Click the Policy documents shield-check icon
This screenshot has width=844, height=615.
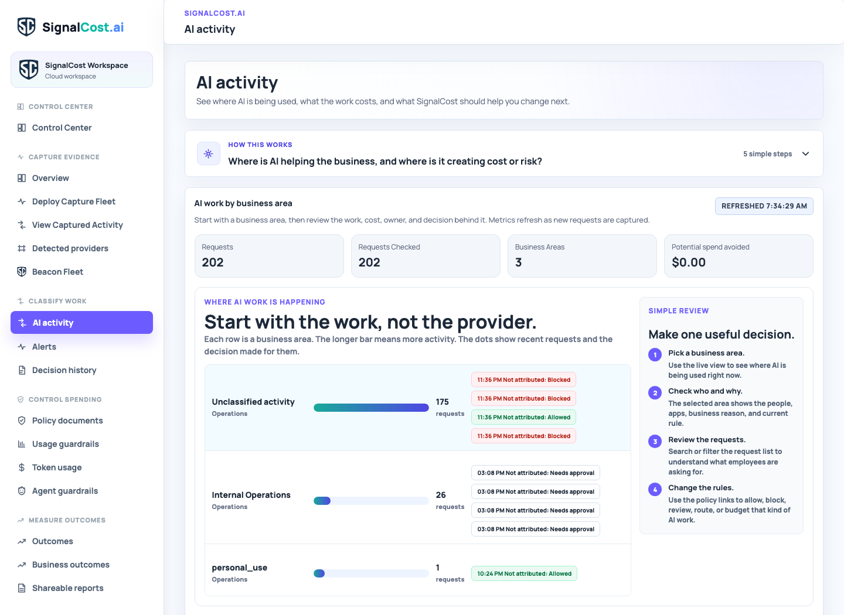point(22,421)
